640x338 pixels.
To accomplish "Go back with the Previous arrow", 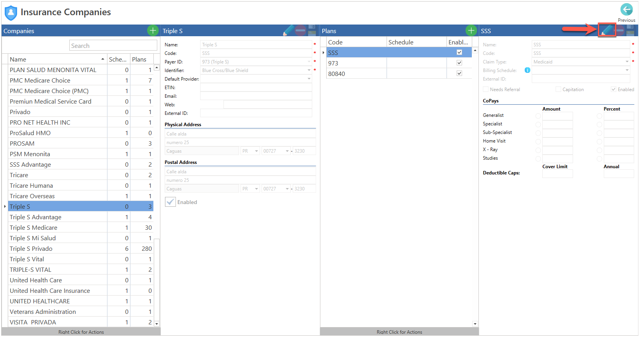I will 626,10.
